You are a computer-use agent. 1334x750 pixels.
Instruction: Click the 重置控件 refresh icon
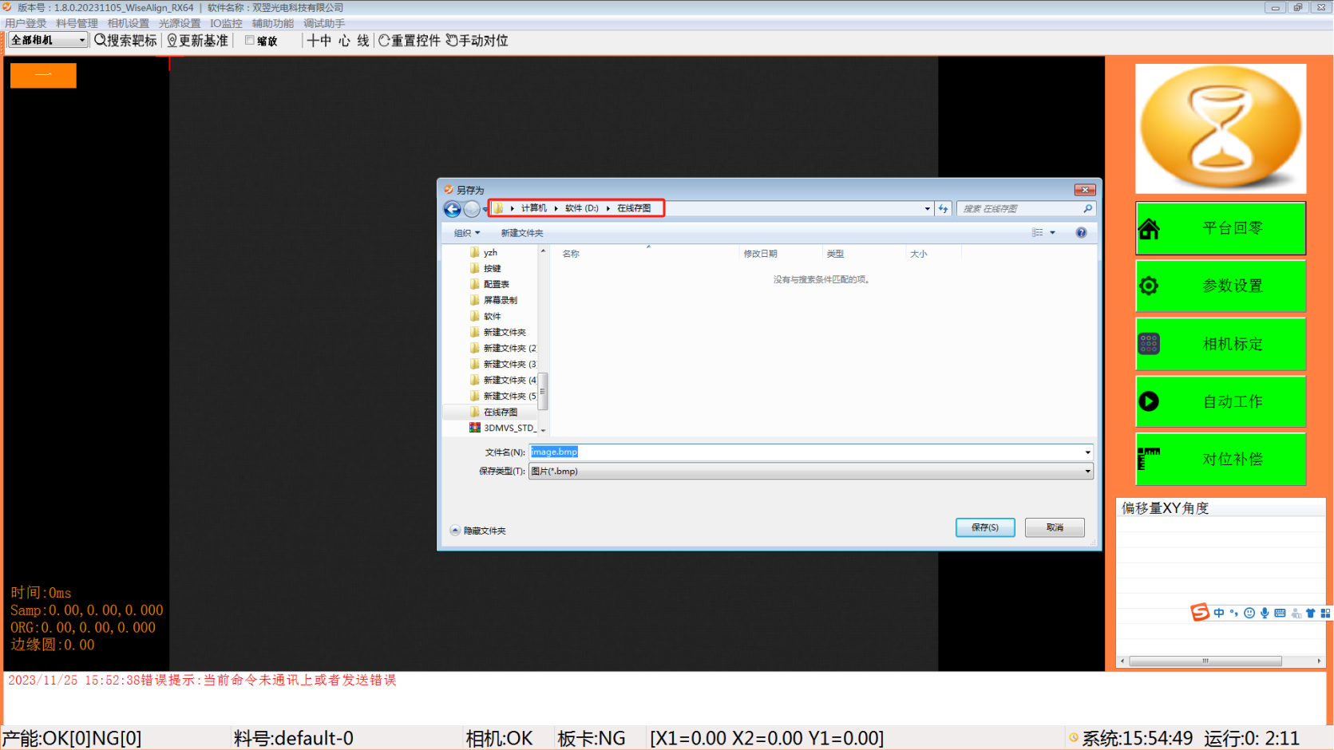[384, 41]
